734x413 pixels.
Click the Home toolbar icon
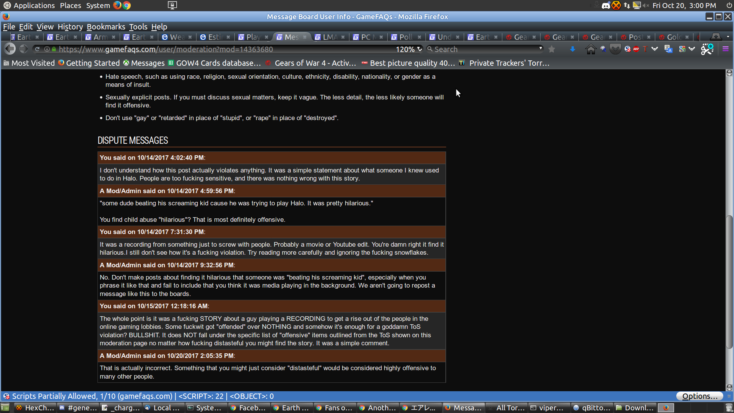click(591, 49)
